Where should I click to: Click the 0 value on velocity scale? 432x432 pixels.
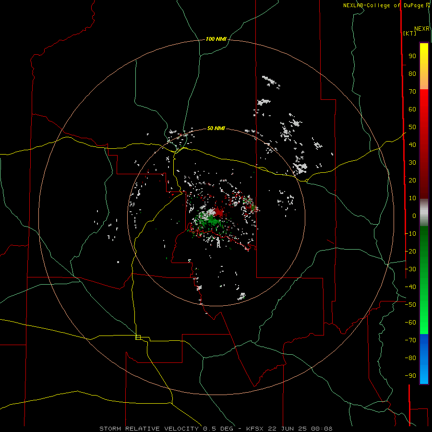pyautogui.click(x=414, y=216)
